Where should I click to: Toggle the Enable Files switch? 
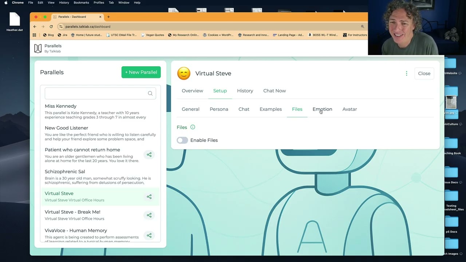coord(182,140)
